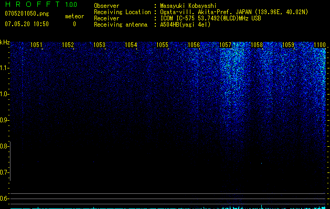Click the 0.7 kHz frequency label
Screen dimensions: 330x209
click(4, 172)
